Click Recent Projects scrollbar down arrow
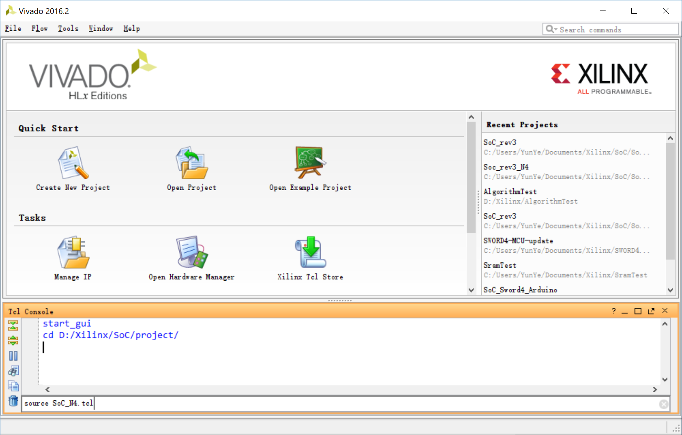 coord(670,290)
